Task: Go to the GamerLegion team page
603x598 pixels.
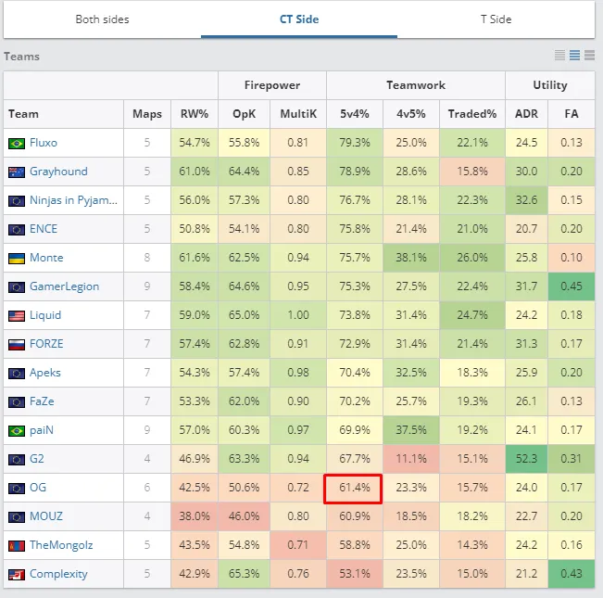Action: [64, 286]
